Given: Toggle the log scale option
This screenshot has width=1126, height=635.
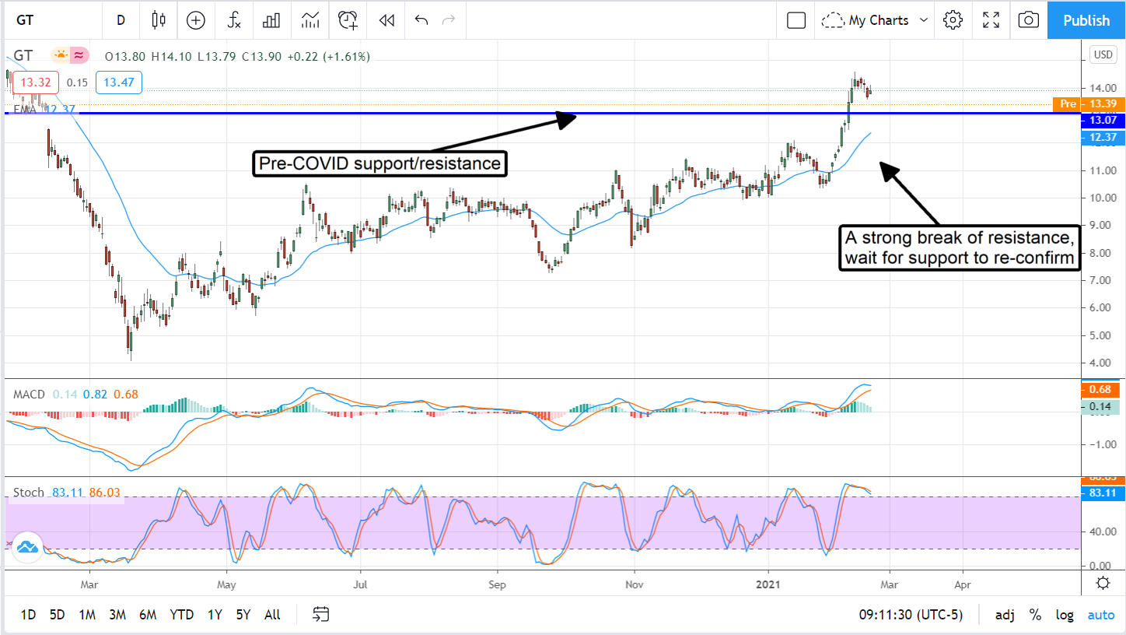Looking at the screenshot, I should click(x=1065, y=615).
